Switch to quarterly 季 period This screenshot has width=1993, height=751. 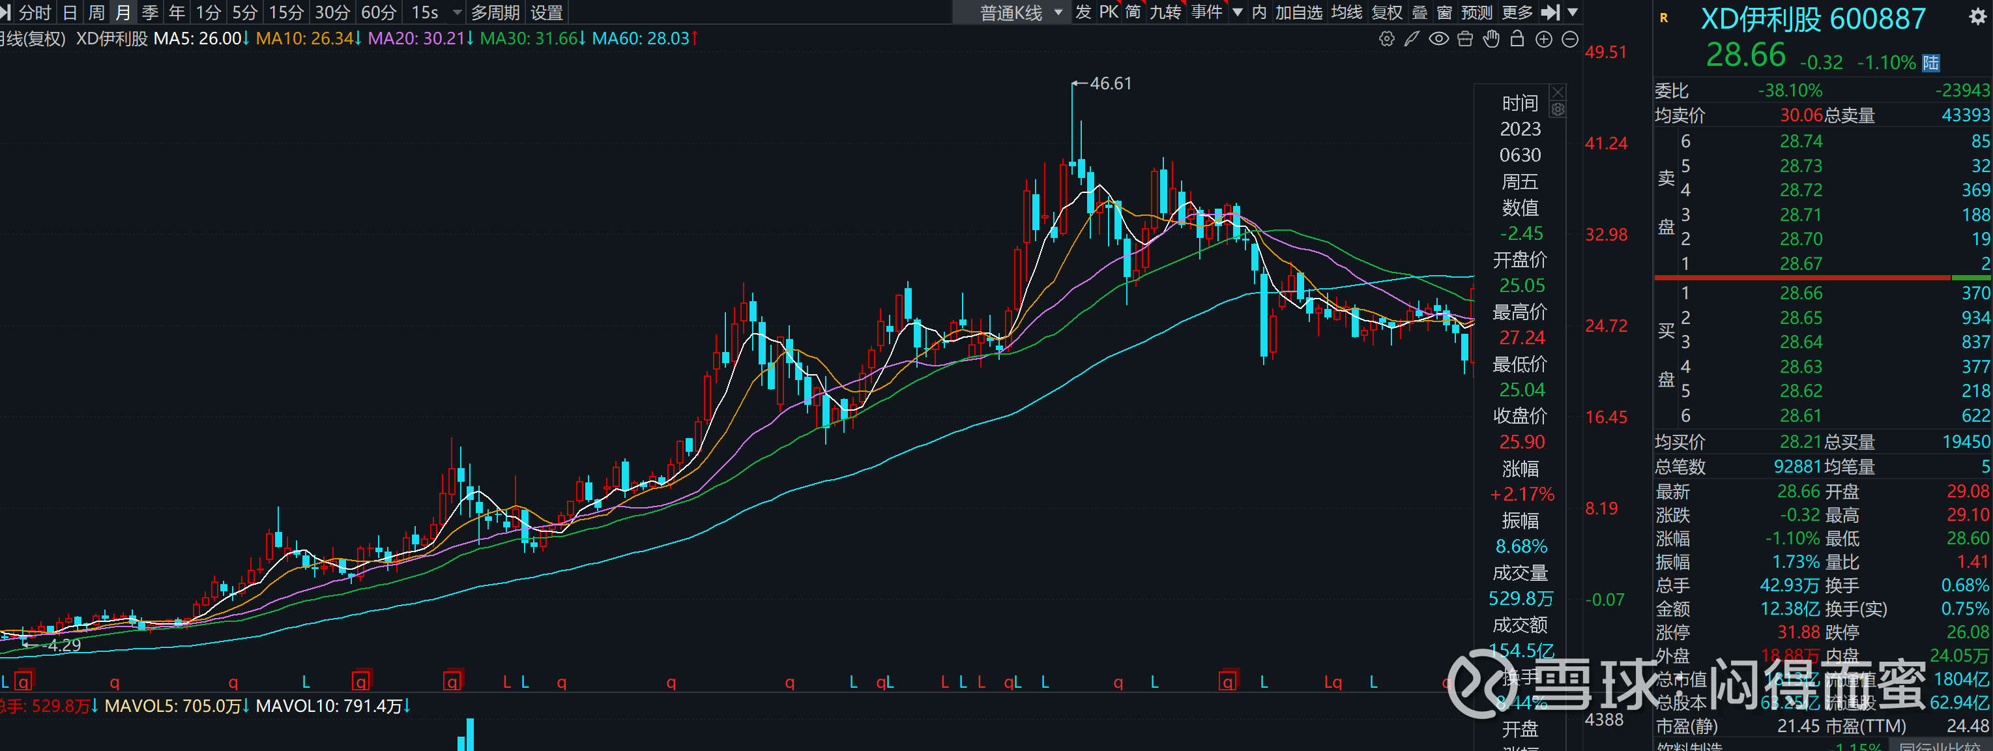pyautogui.click(x=150, y=12)
